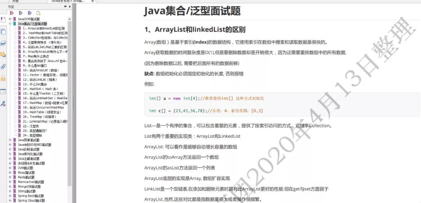This screenshot has width=421, height=203.
Task: Click the first bookmark toolbar icon
Action: (12, 13)
